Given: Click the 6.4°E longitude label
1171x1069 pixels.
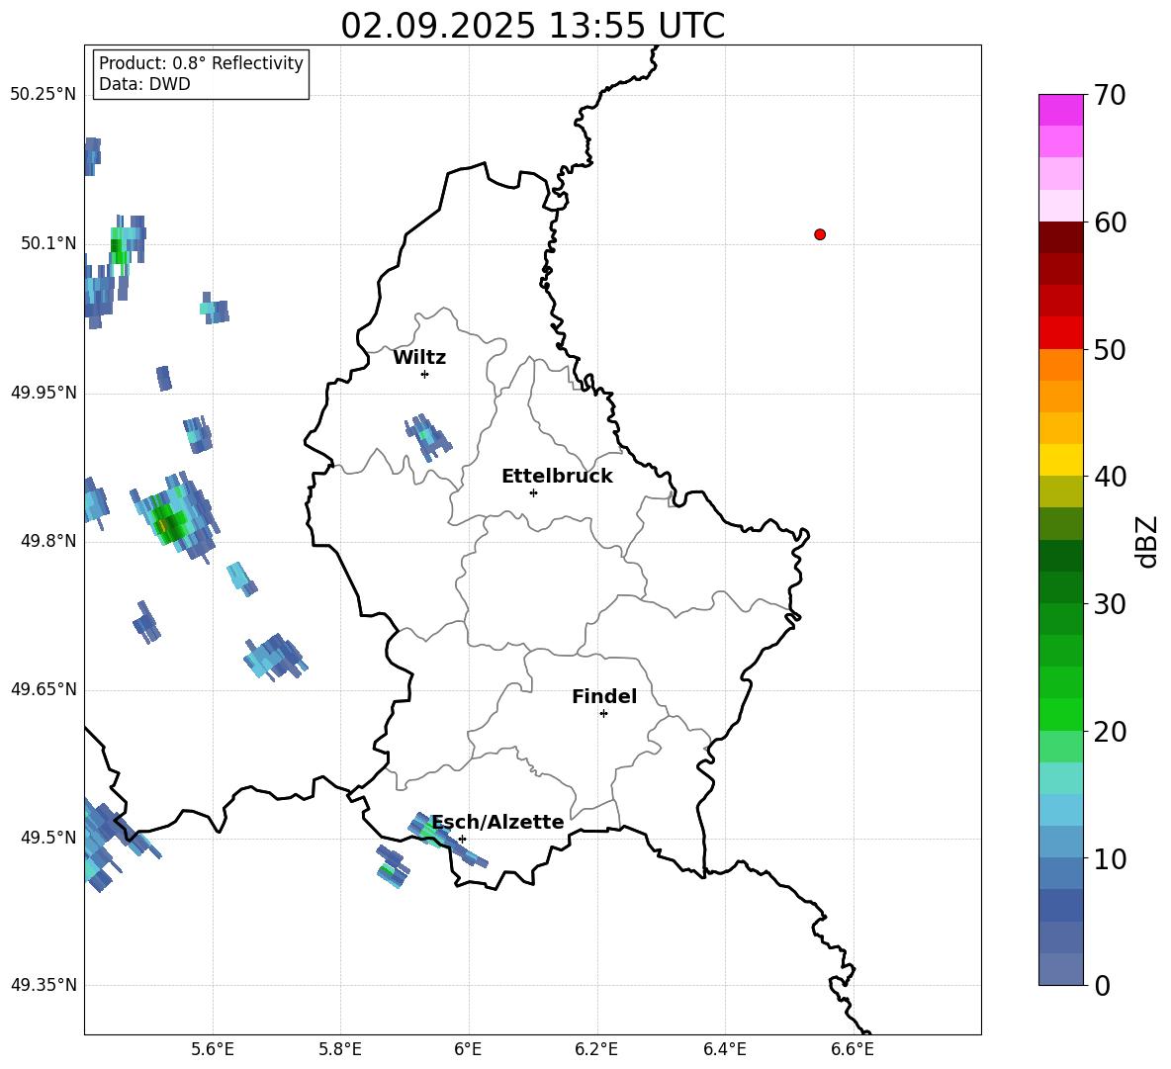Looking at the screenshot, I should pyautogui.click(x=724, y=1049).
